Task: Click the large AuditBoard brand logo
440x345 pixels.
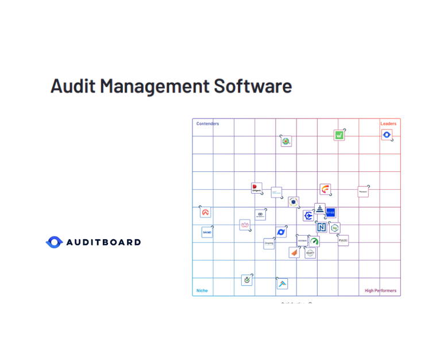Action: pyautogui.click(x=93, y=242)
